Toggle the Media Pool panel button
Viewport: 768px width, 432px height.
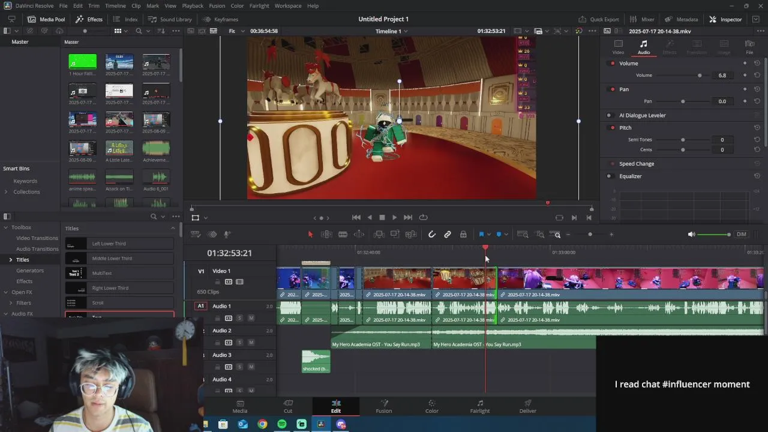point(46,19)
